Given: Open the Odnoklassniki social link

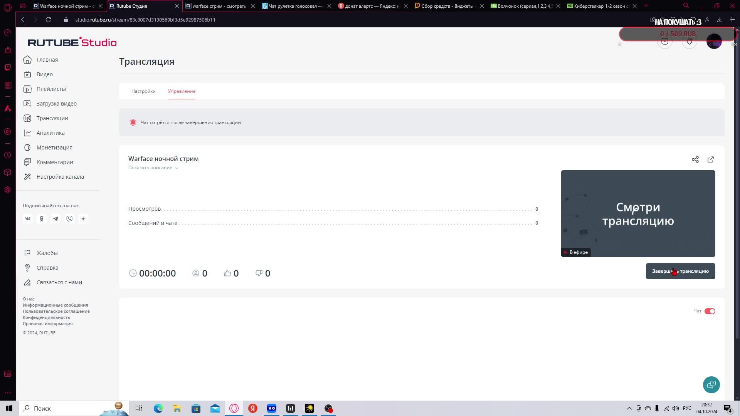Looking at the screenshot, I should pos(42,219).
